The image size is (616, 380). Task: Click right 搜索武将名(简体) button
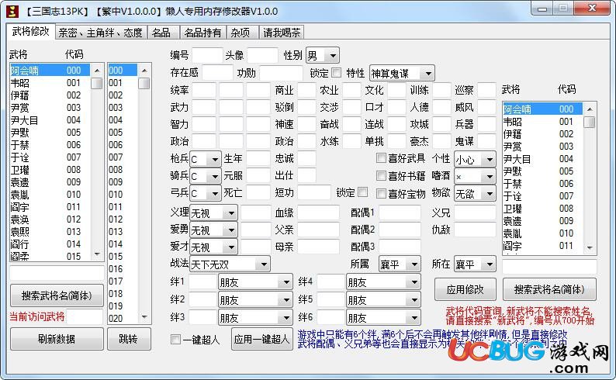coord(549,289)
